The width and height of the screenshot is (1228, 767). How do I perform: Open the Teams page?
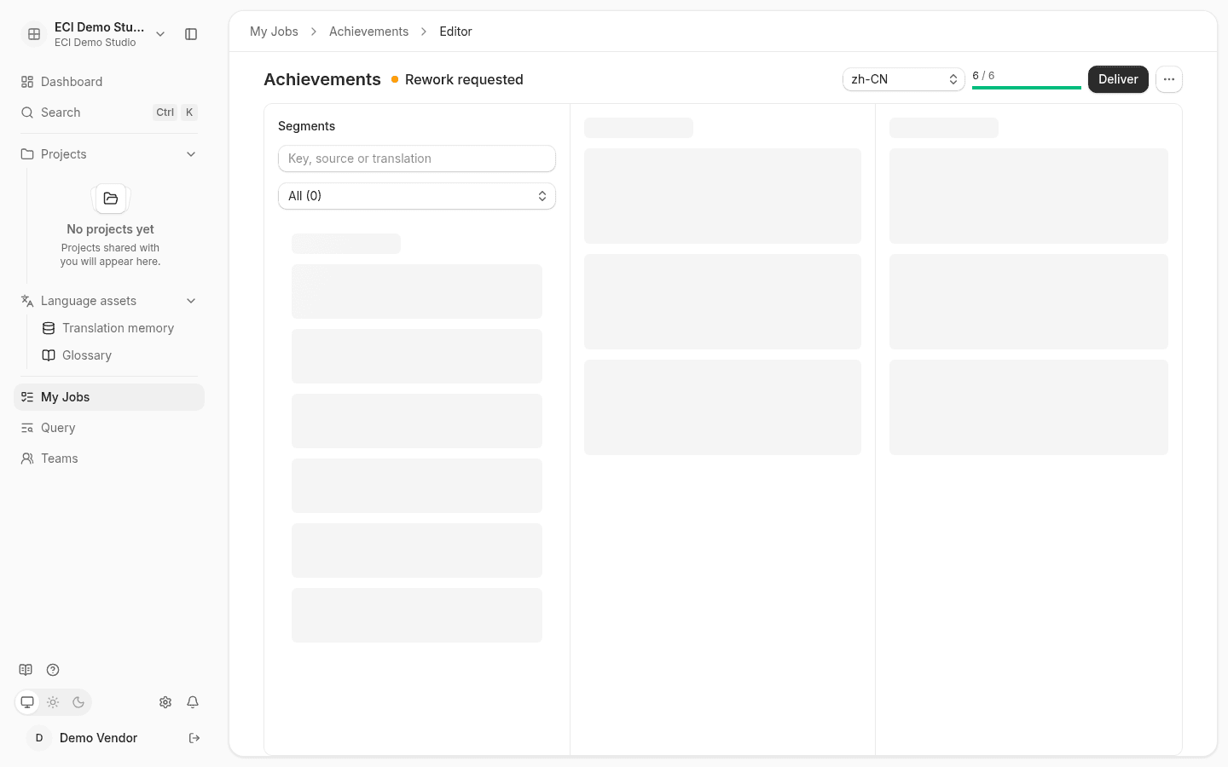tap(109, 458)
